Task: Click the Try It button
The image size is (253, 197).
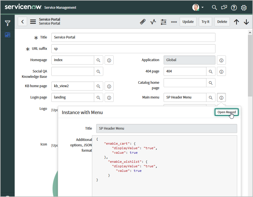Action: click(x=206, y=22)
